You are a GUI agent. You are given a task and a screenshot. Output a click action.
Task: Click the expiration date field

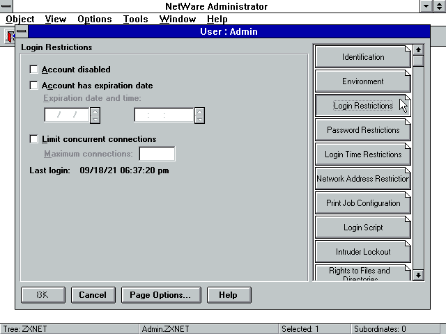point(67,115)
